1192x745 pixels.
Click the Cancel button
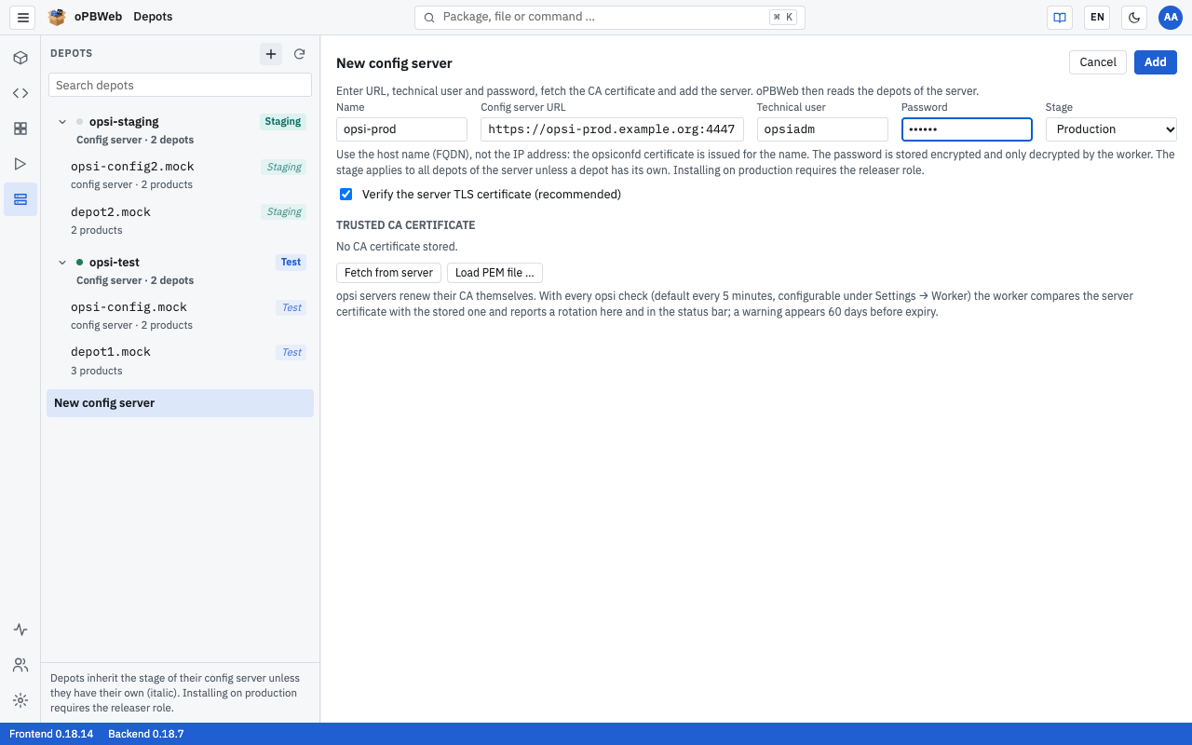click(1098, 62)
